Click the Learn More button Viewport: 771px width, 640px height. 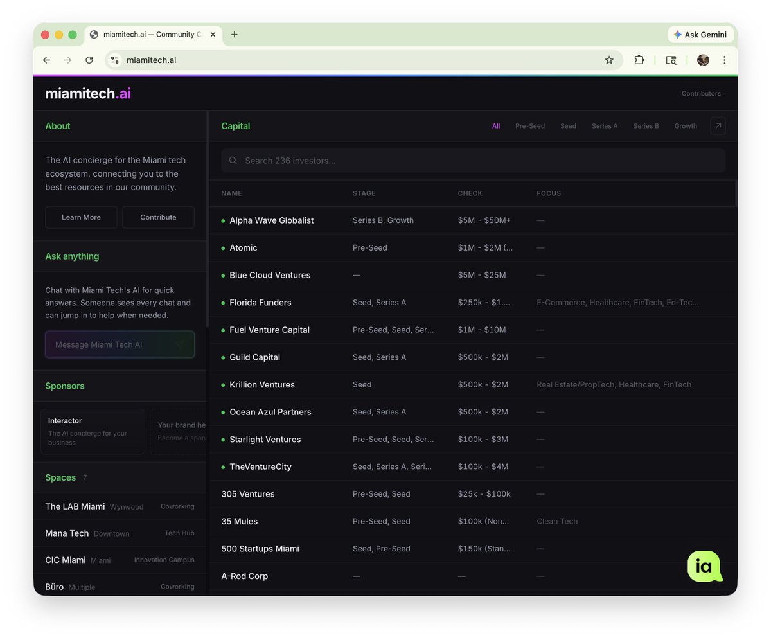click(x=81, y=217)
